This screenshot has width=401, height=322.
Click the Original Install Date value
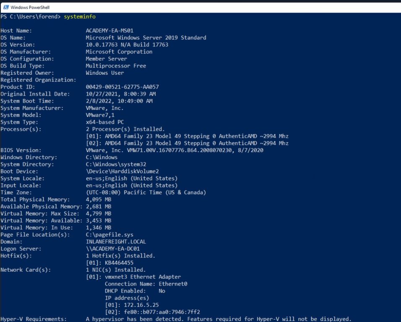tap(121, 94)
